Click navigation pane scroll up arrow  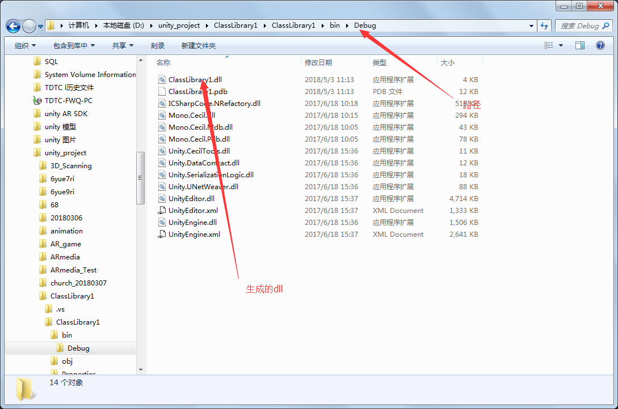pyautogui.click(x=141, y=60)
